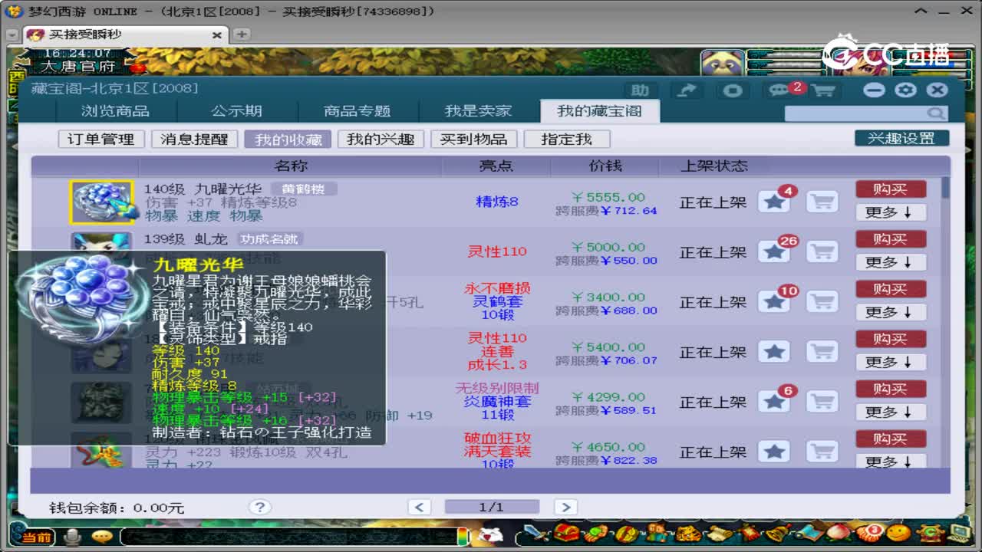This screenshot has height=552, width=982.
Task: Open the scroll icon in bottom bar
Action: (718, 534)
